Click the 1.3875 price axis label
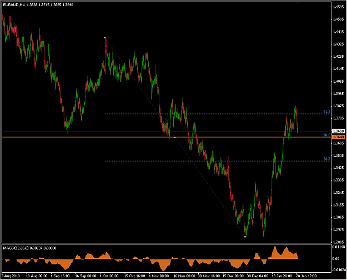347x280 pixels. coord(339,106)
